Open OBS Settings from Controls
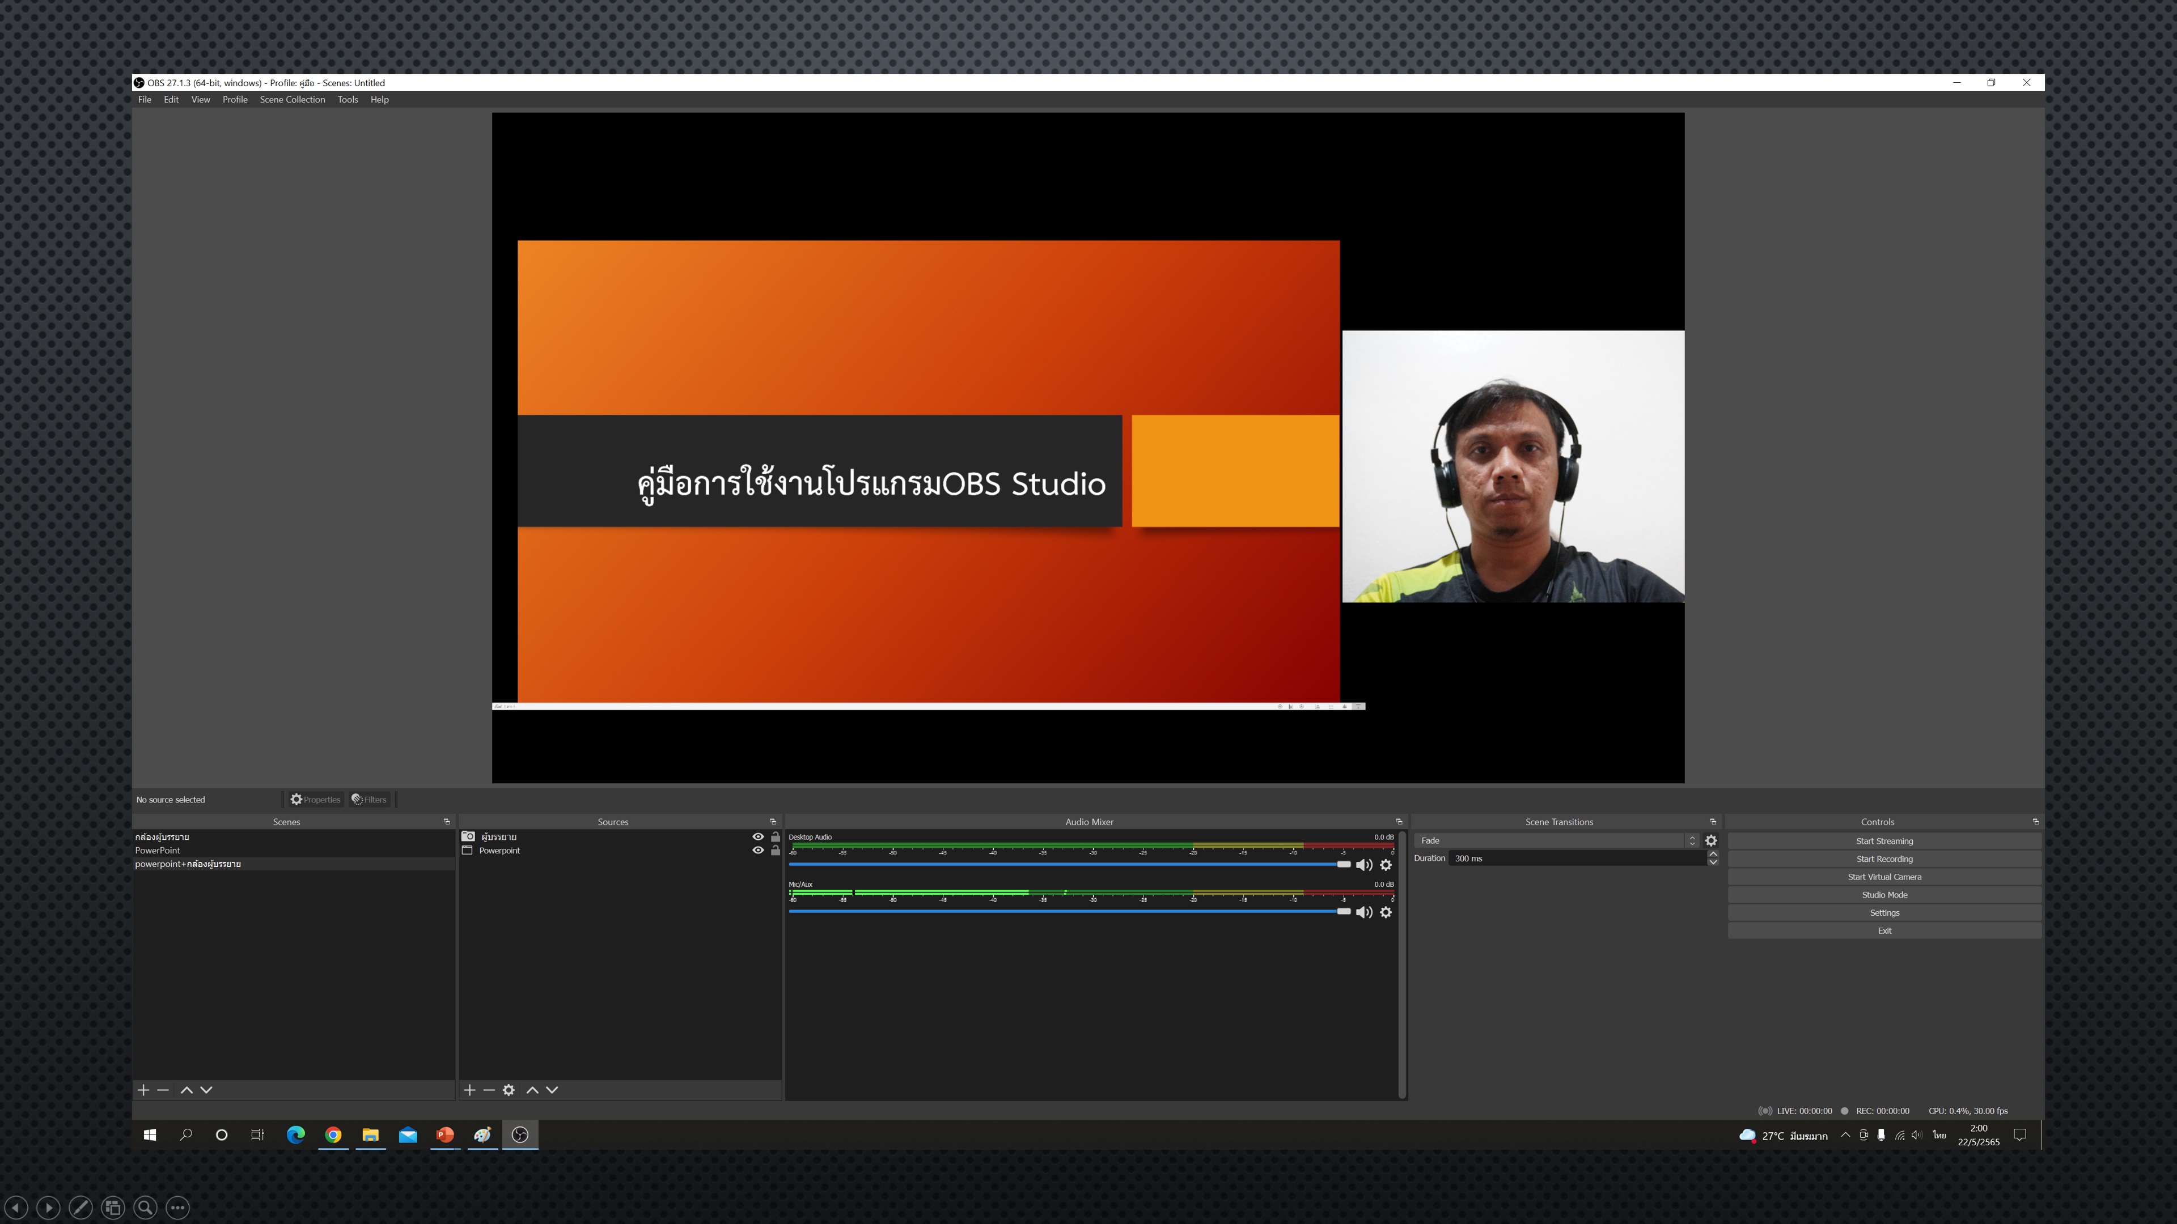Screen dimensions: 2177x1224 pos(1884,913)
